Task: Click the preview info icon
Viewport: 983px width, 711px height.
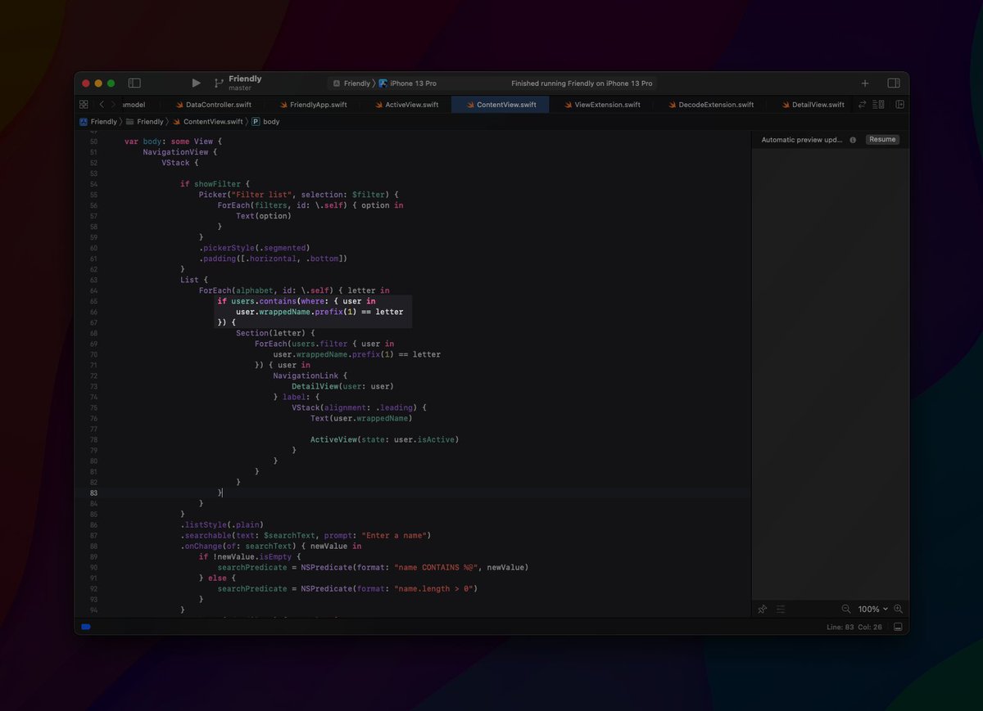Action: pos(853,140)
